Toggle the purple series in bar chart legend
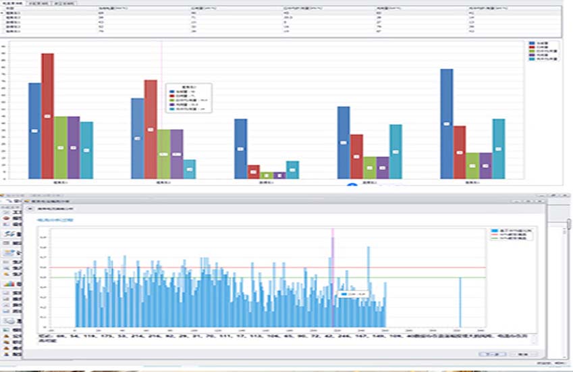 coord(530,55)
